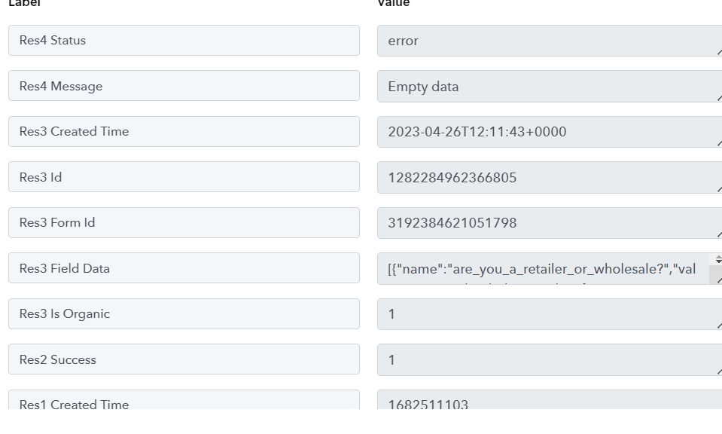This screenshot has height=434, width=722.
Task: Select the Res2 Success label field
Action: pos(184,359)
